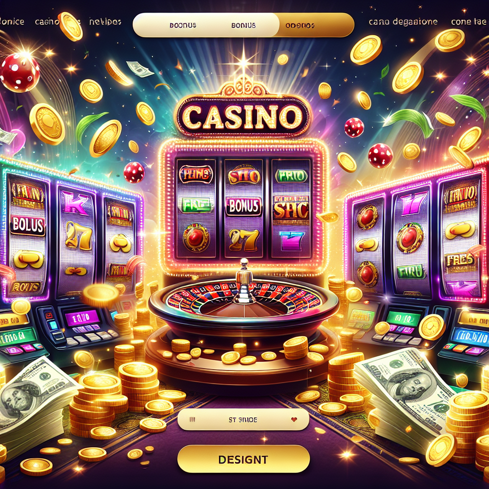Click the bars icon in the ST SNIOE bar

pyautogui.click(x=192, y=420)
